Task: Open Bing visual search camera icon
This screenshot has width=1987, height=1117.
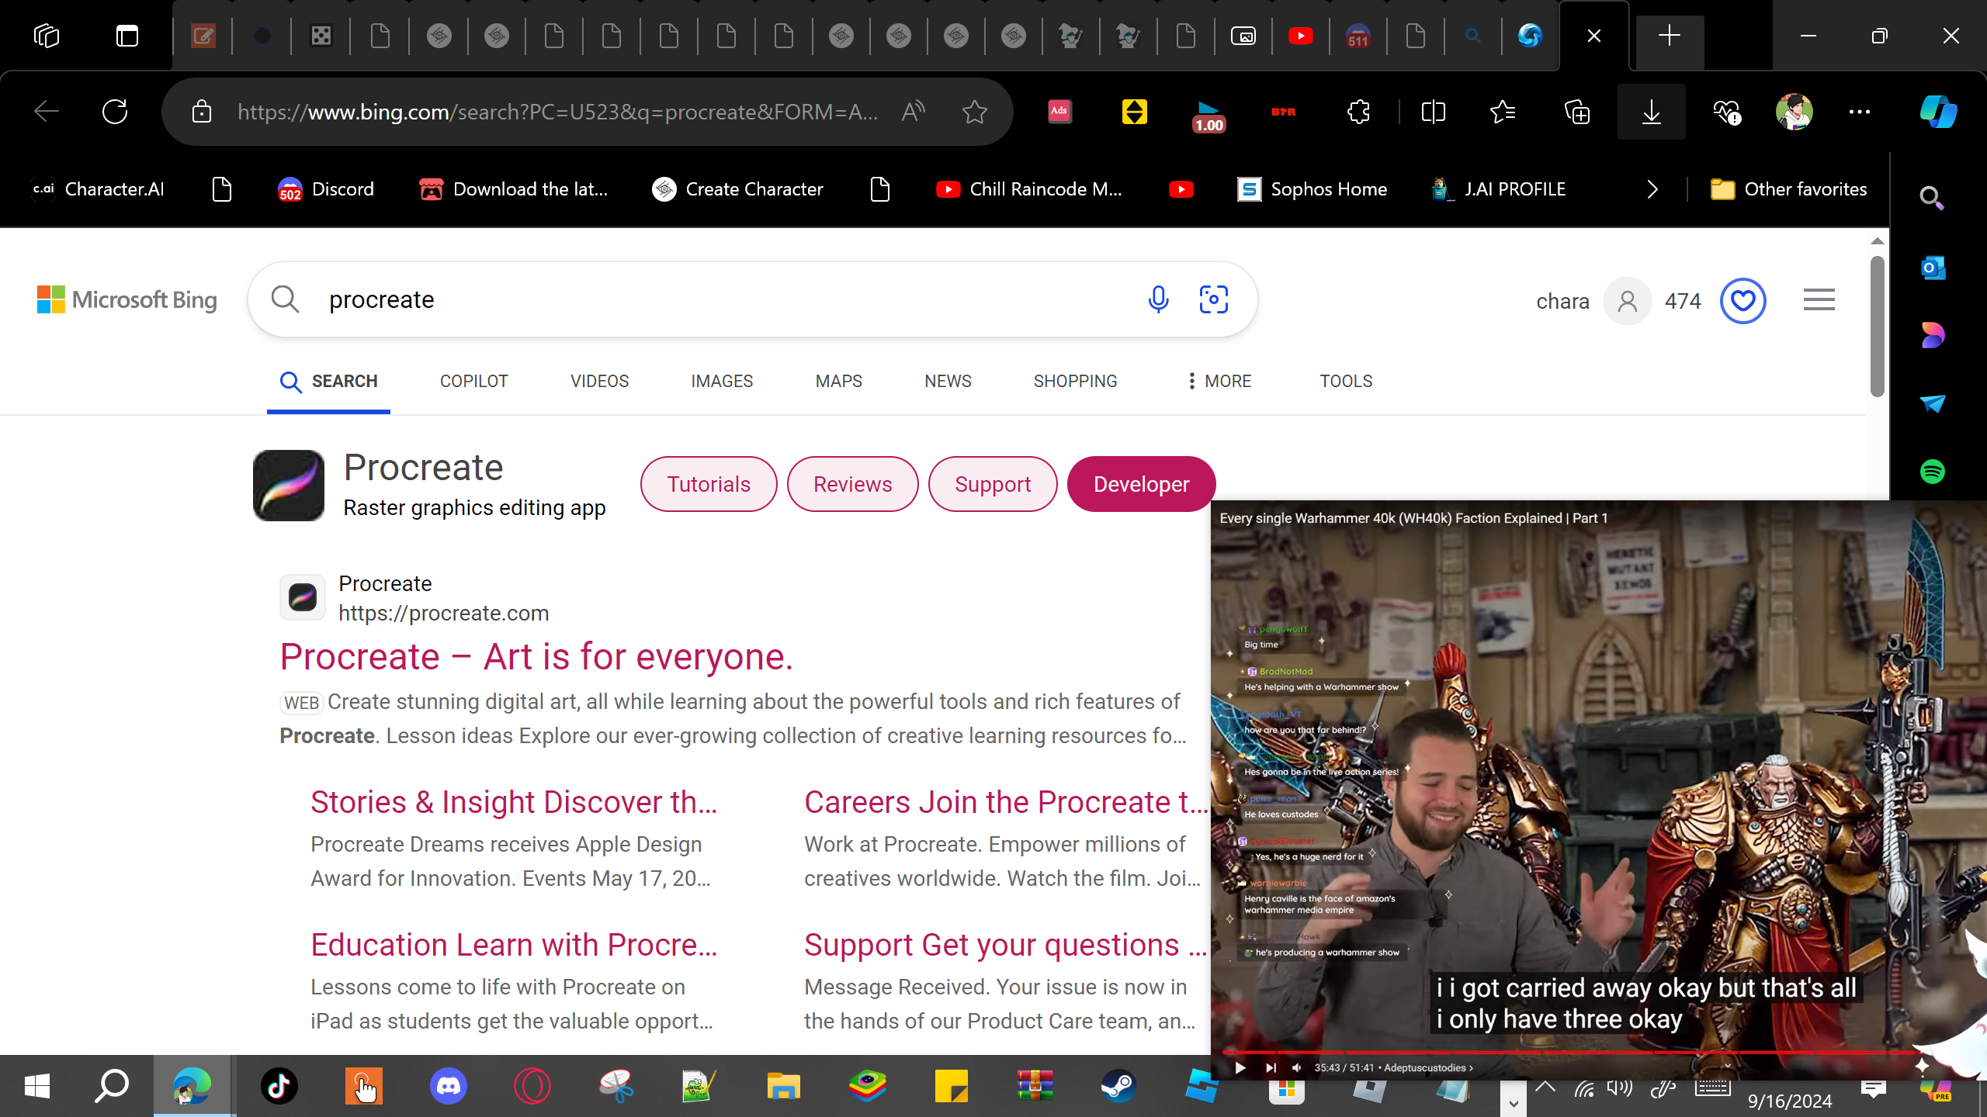Action: tap(1214, 299)
